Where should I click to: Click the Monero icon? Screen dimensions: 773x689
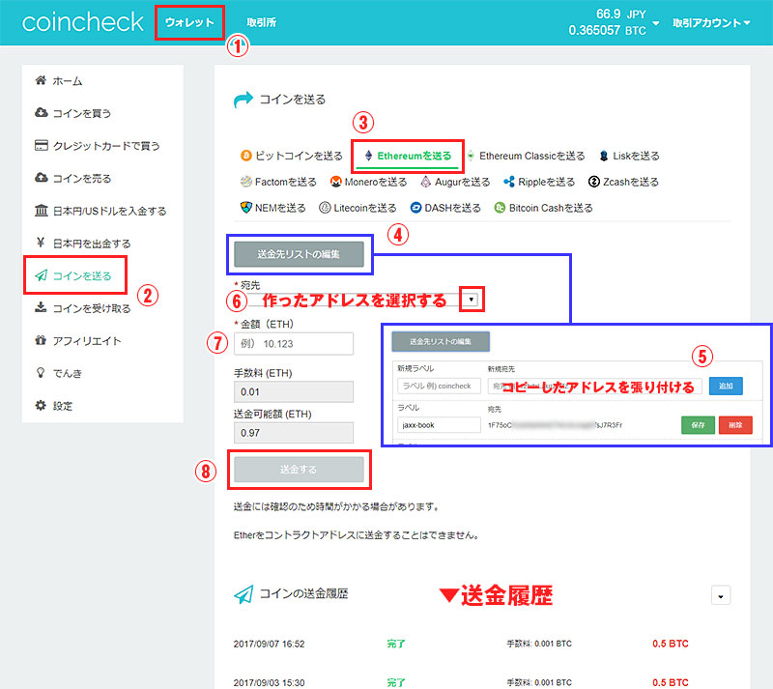335,182
